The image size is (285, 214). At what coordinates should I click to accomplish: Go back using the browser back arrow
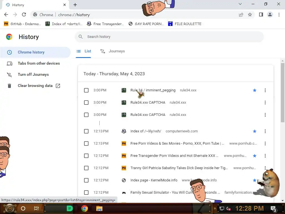(6, 15)
